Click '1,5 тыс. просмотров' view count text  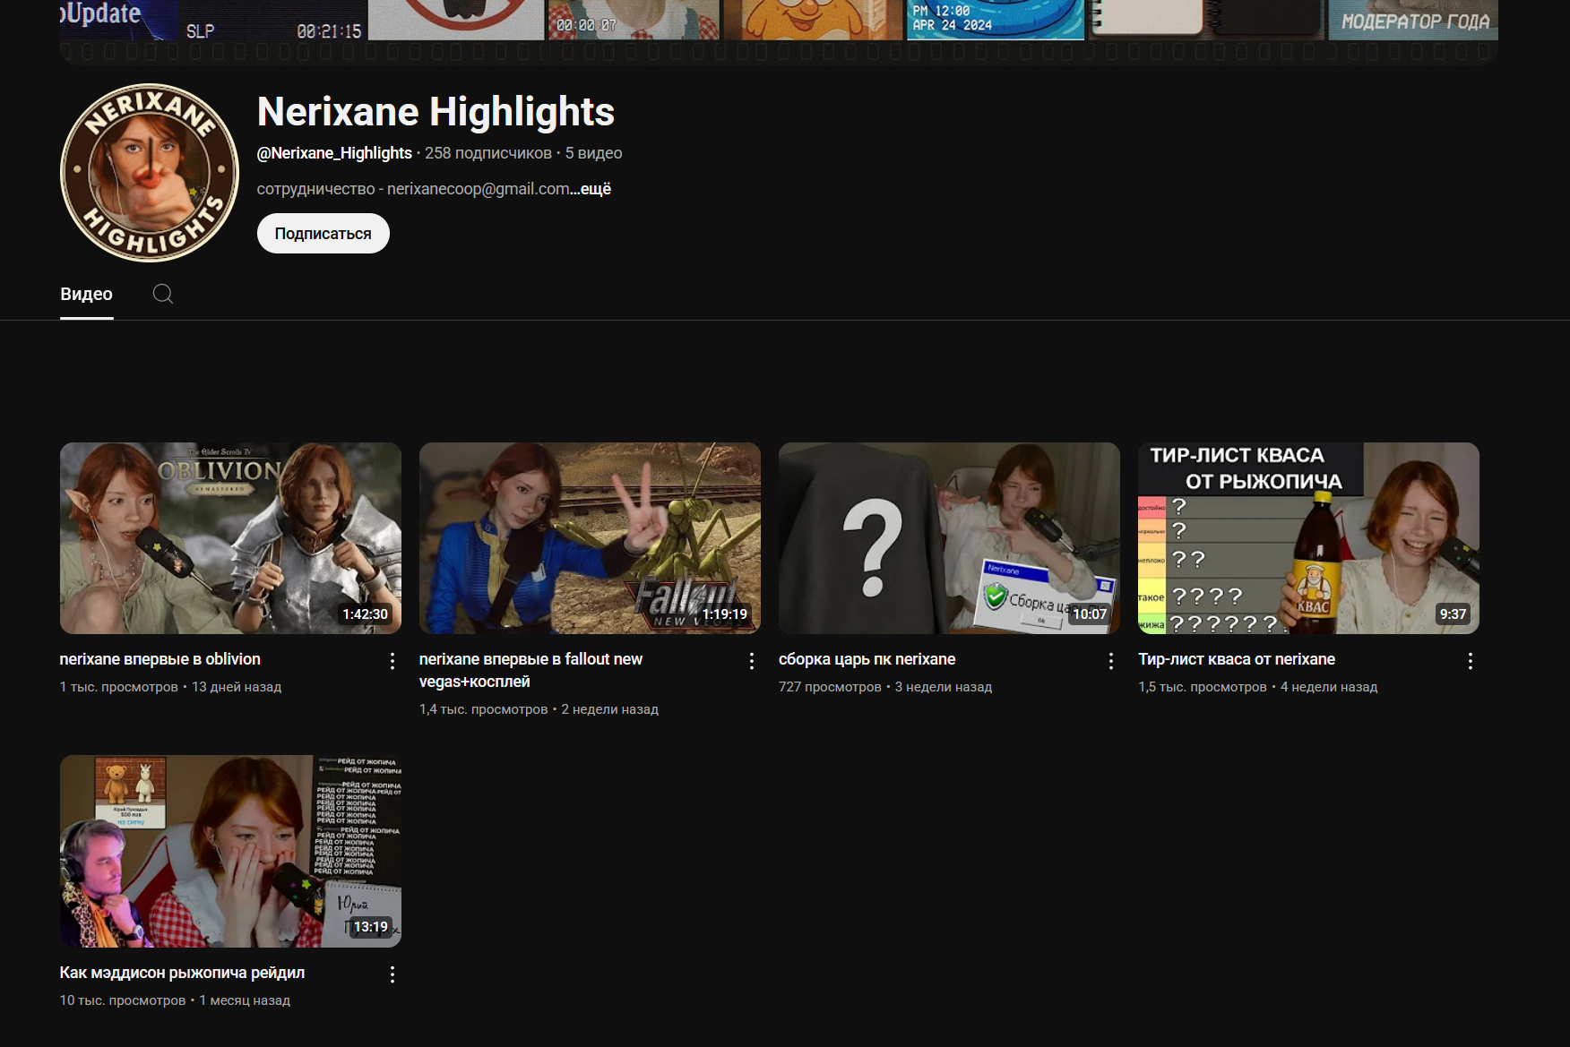click(x=1203, y=687)
